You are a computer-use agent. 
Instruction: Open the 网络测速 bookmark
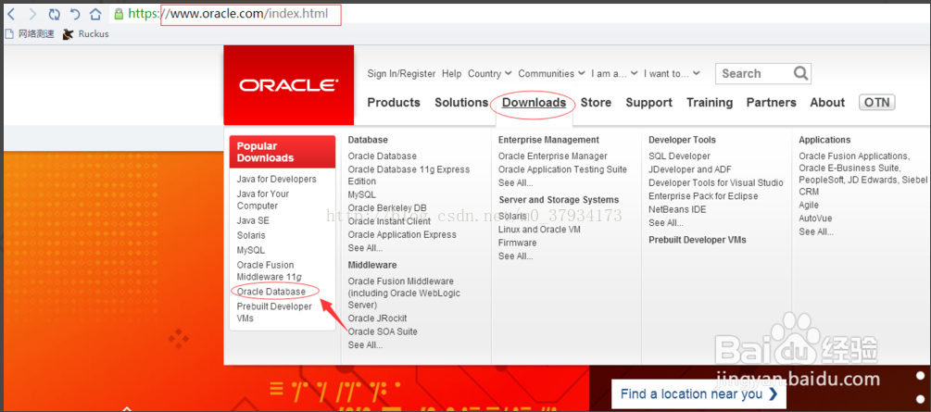[30, 34]
